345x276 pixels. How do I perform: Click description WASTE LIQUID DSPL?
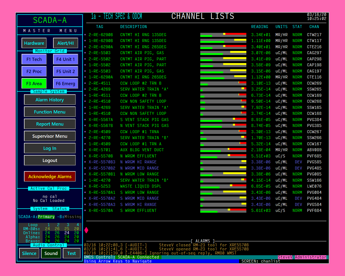tap(141, 186)
